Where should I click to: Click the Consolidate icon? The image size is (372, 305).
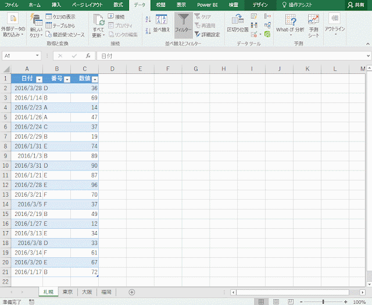point(267,16)
